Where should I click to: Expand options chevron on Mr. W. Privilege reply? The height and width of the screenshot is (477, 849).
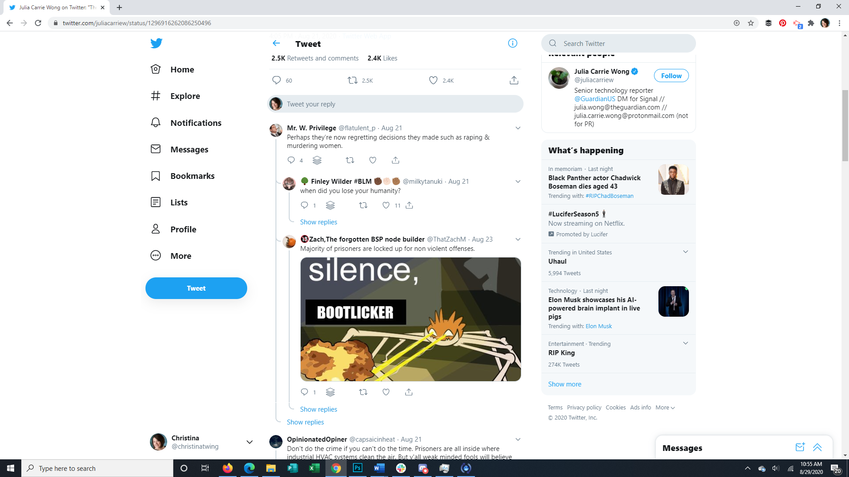(x=518, y=128)
